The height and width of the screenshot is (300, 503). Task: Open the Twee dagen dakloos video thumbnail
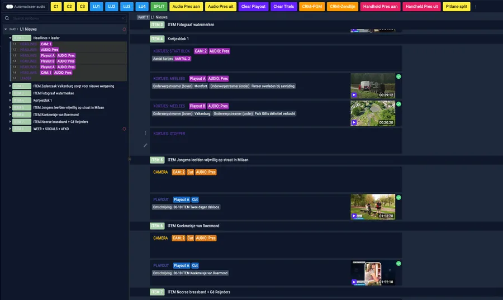point(373,207)
